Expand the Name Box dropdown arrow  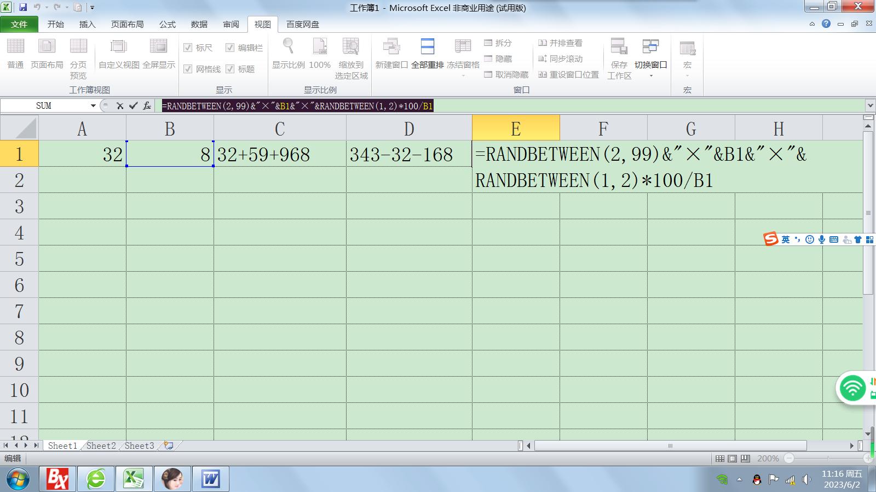93,106
